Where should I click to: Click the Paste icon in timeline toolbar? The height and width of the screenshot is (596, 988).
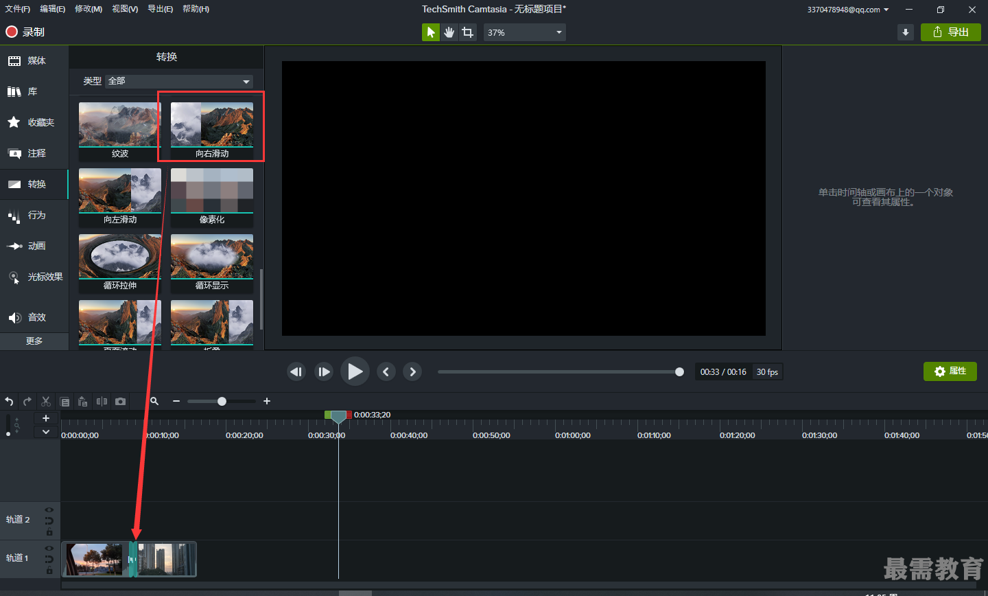(x=83, y=402)
